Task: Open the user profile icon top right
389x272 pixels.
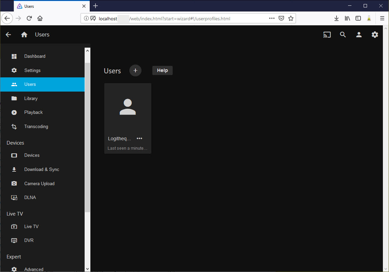Action: [359, 34]
